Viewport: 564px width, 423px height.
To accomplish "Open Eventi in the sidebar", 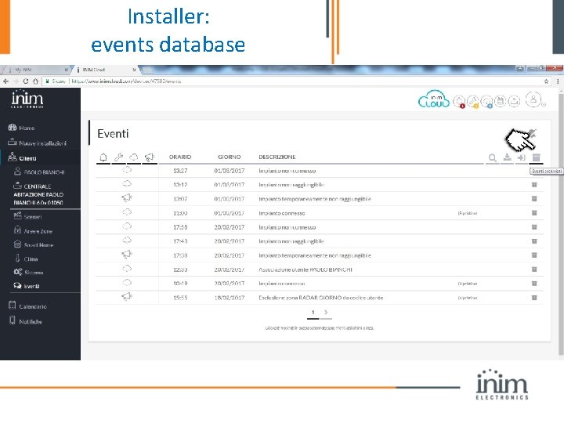I will [27, 286].
